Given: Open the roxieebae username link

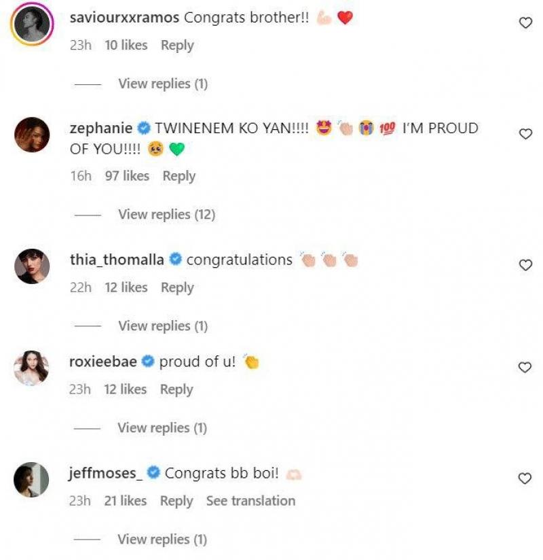Looking at the screenshot, I should (102, 362).
